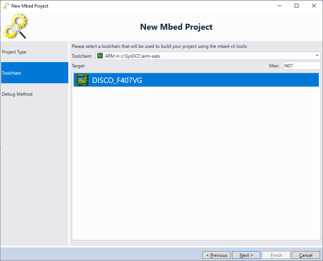The image size is (323, 261).
Task: Go to the Project Type step
Action: [35, 52]
